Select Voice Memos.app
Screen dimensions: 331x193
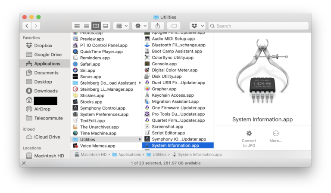(x=106, y=146)
